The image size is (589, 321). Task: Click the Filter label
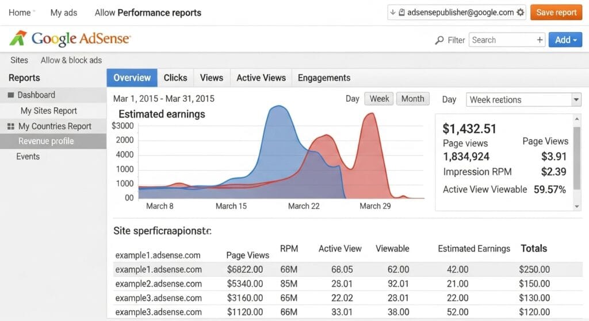tap(456, 40)
